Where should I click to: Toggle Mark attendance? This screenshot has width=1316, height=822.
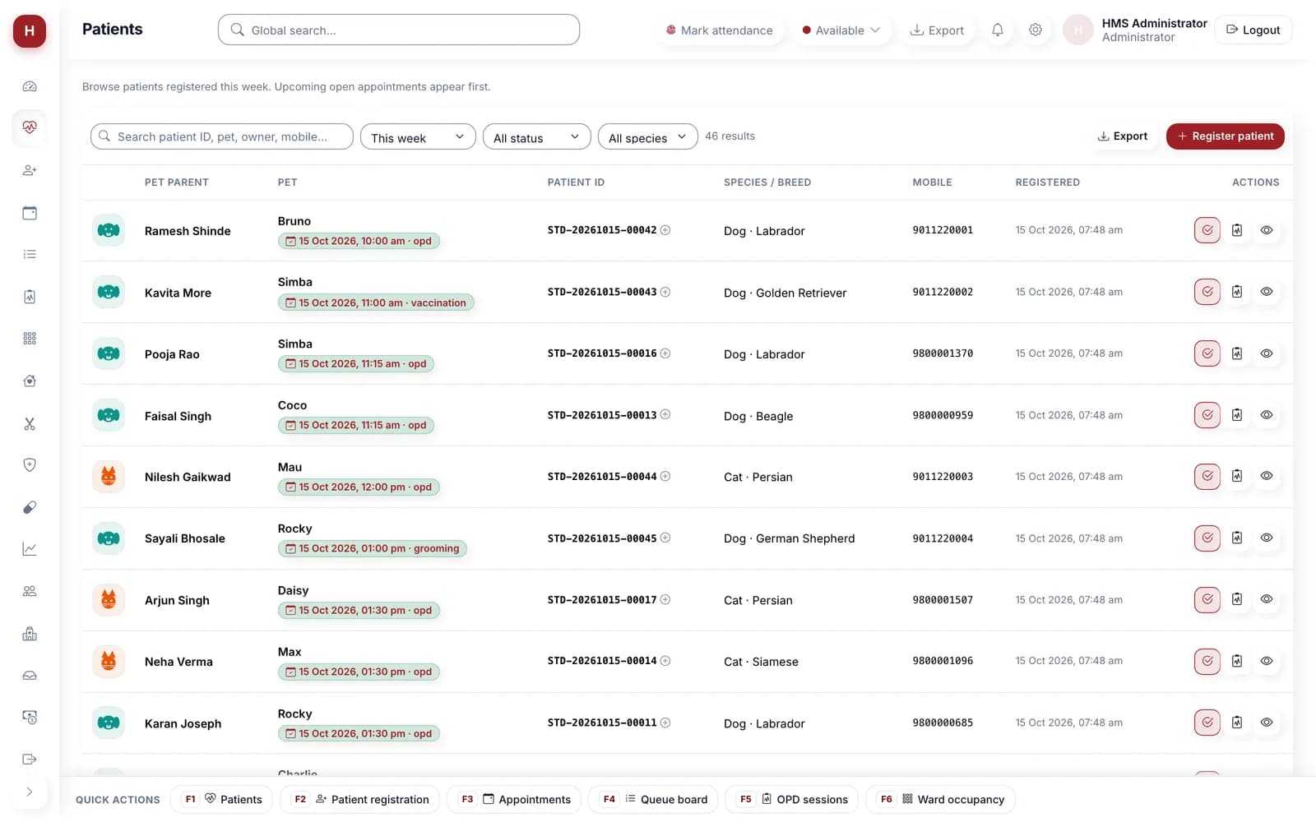coord(720,30)
